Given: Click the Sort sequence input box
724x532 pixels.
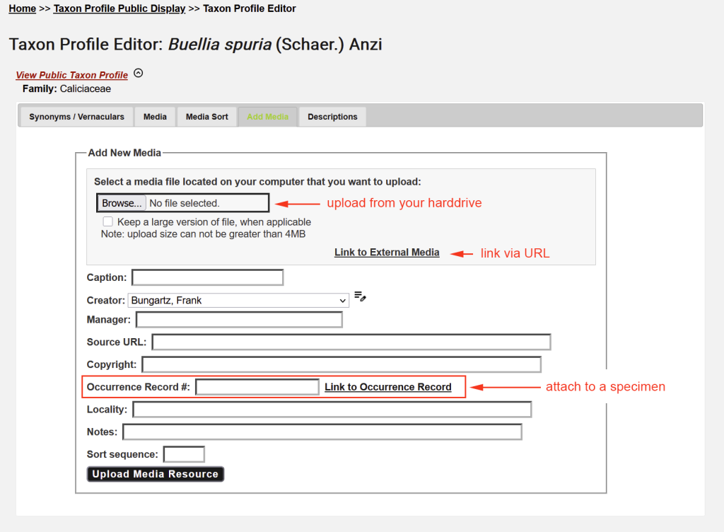Looking at the screenshot, I should (184, 454).
